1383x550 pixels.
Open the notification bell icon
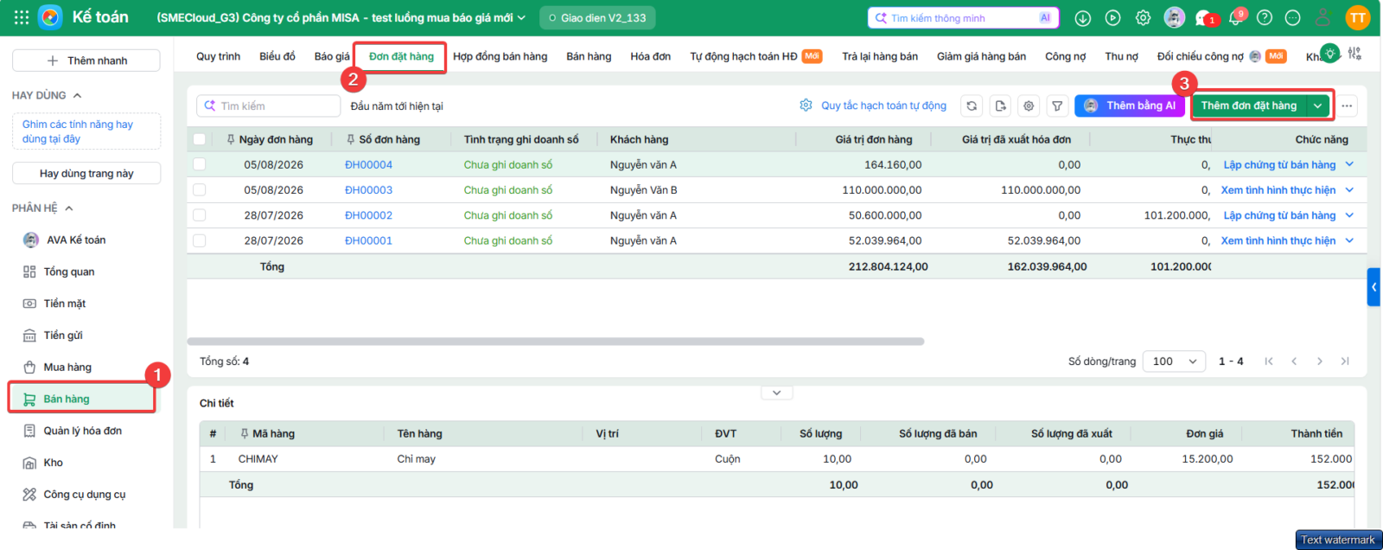point(1235,18)
